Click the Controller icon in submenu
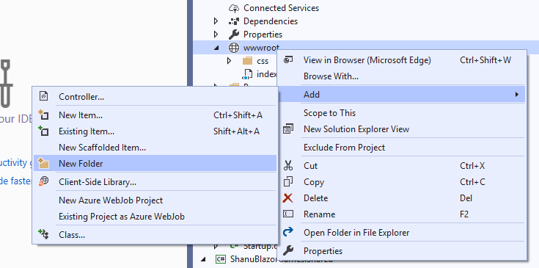This screenshot has width=539, height=268. point(44,96)
